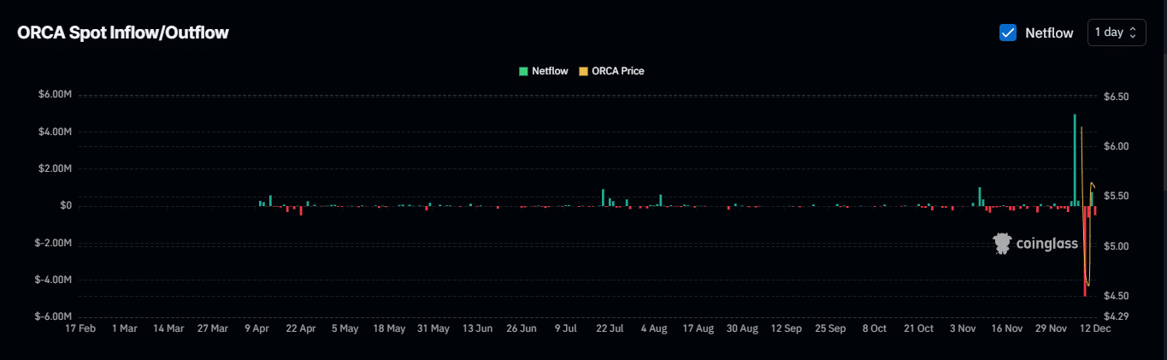Click the $6.50 price axis label
This screenshot has width=1167, height=360.
(1117, 97)
